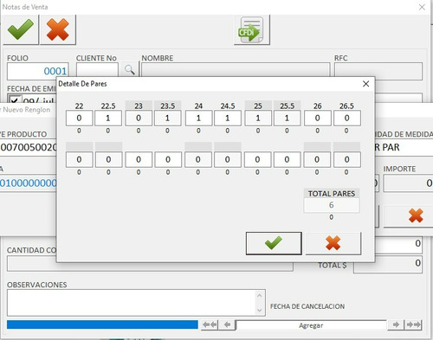Click the TOTAL $ field
The width and height of the screenshot is (433, 340).
tap(388, 264)
